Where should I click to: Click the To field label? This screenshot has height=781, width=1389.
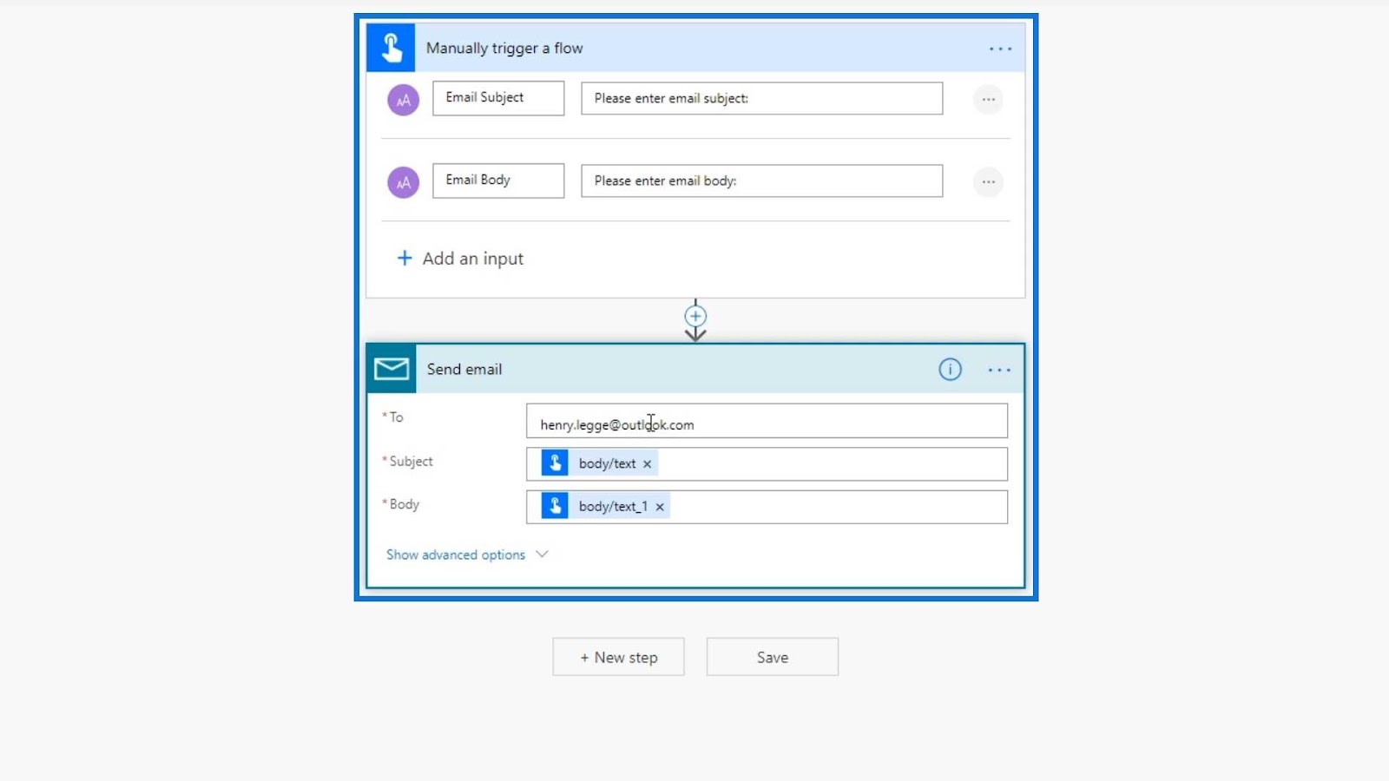[x=396, y=417]
